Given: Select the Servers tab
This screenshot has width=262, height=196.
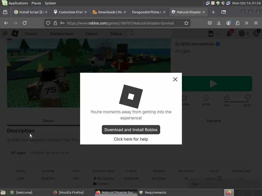Looking at the screenshot, I should click(214, 121).
